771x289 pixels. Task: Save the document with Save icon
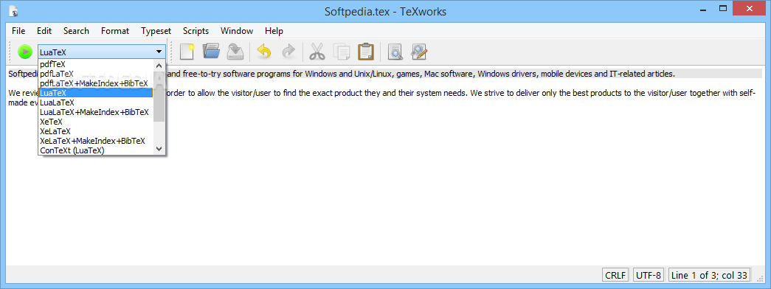coord(235,52)
